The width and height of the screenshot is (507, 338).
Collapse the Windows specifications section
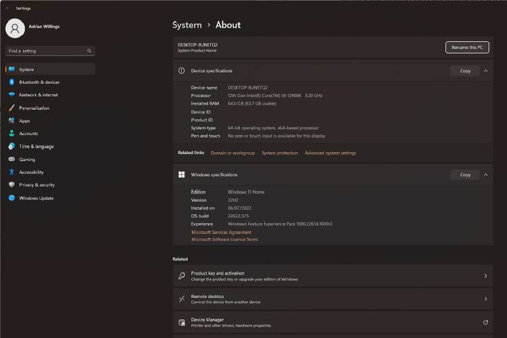(x=485, y=174)
